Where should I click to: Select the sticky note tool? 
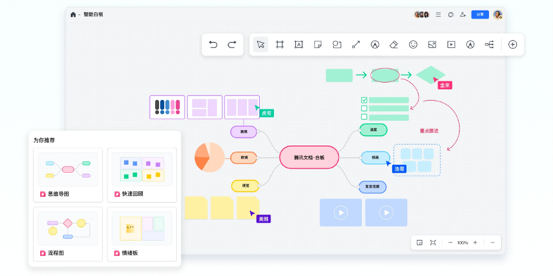(x=318, y=44)
